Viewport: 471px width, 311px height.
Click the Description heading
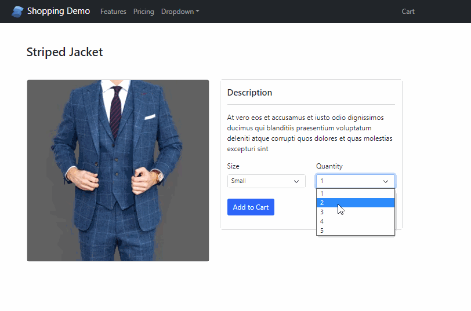tap(249, 92)
